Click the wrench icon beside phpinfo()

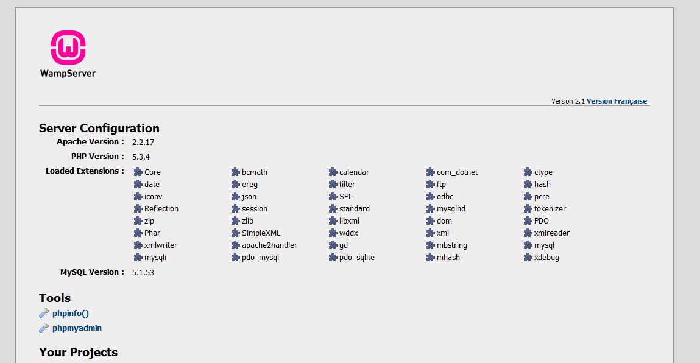pos(44,314)
